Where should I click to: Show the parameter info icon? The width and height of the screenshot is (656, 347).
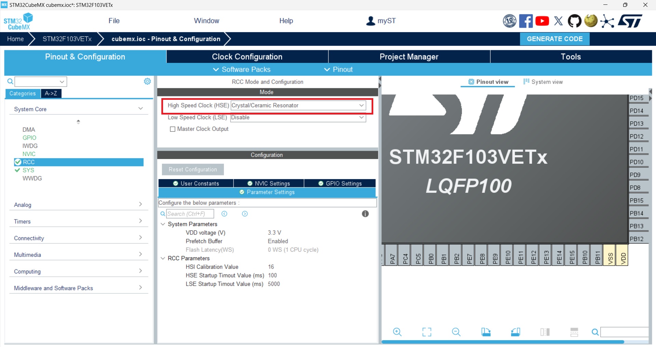coord(365,214)
